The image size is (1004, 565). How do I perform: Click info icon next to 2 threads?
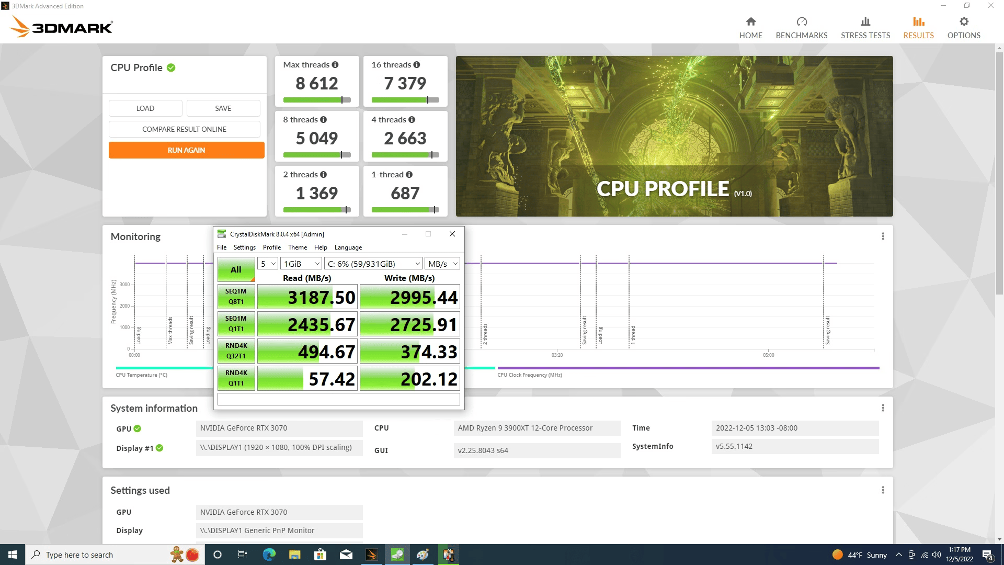(324, 175)
